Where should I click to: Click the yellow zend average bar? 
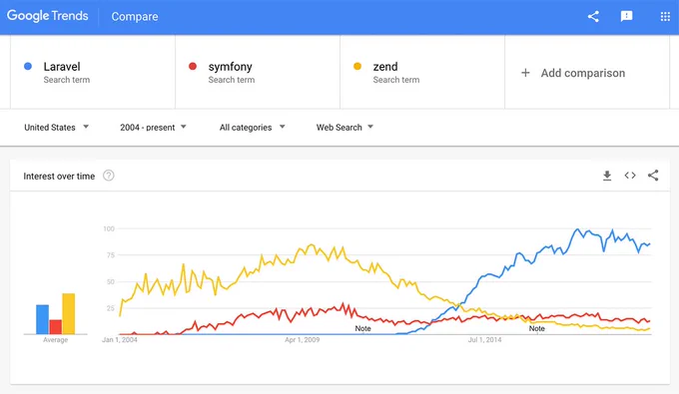click(69, 313)
